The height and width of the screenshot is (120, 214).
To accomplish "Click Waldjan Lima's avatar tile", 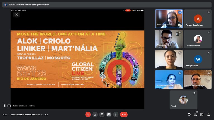I will (198, 59).
